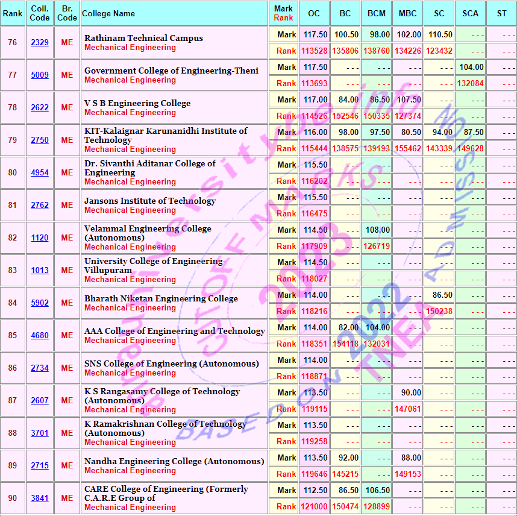Open college code 1120 link
This screenshot has height=516, width=517.
[40, 238]
